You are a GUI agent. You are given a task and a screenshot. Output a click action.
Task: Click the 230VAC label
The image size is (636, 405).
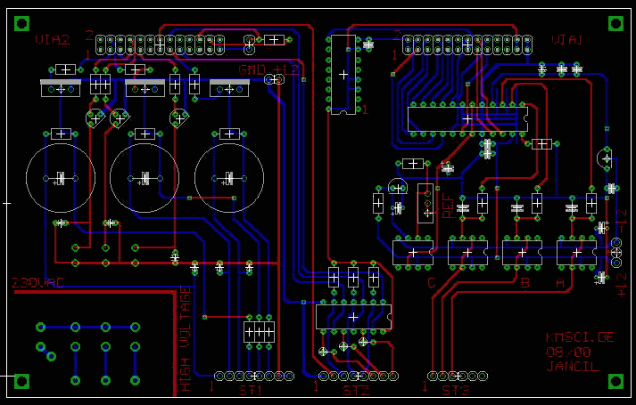tap(37, 282)
